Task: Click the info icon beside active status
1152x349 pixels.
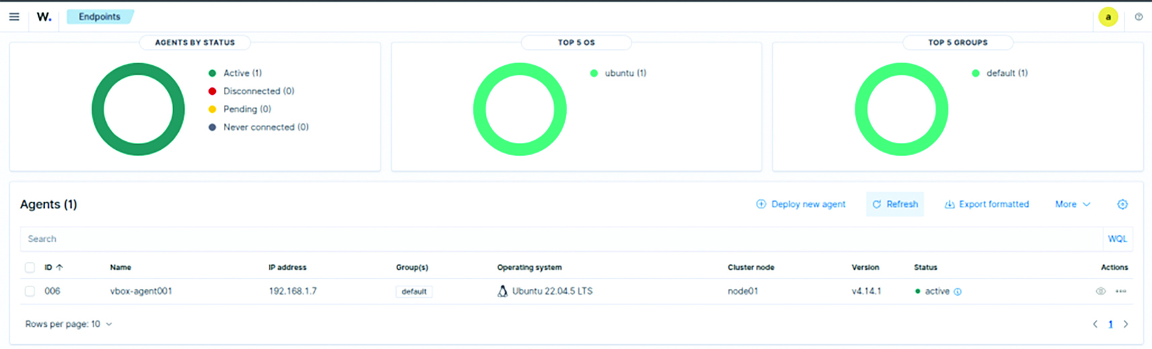Action: point(958,292)
